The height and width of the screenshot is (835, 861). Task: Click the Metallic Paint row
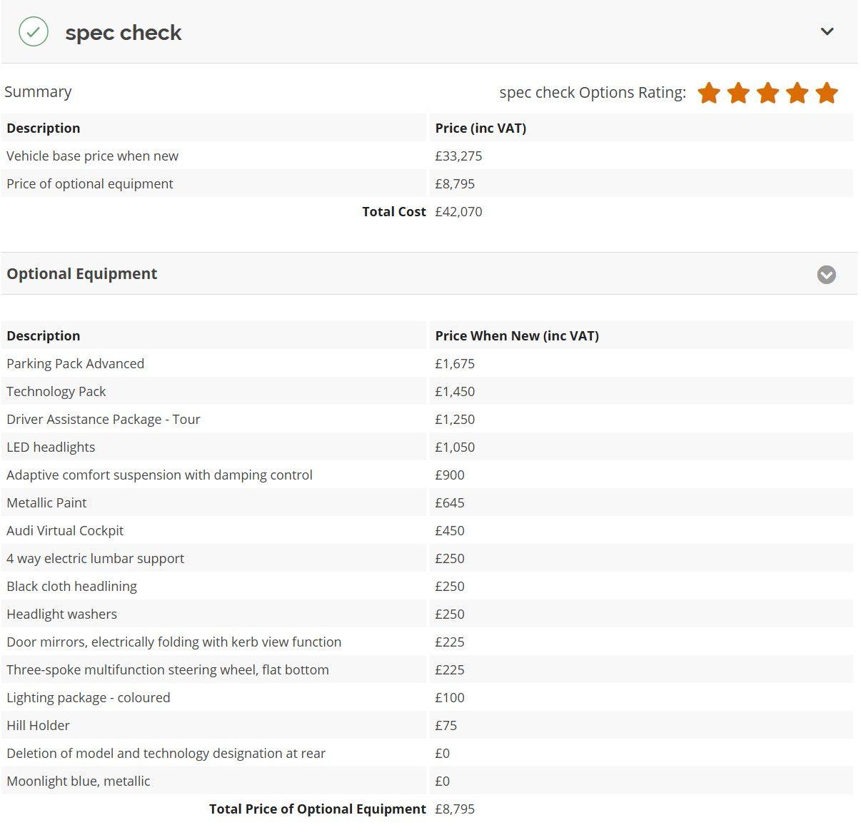point(46,502)
